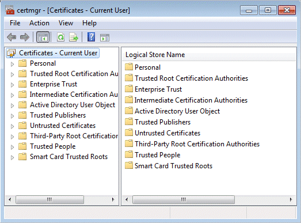Image resolution: width=301 pixels, height=223 pixels.
Task: Select Trusted Root Certification Au label in the tree
Action: click(x=74, y=74)
